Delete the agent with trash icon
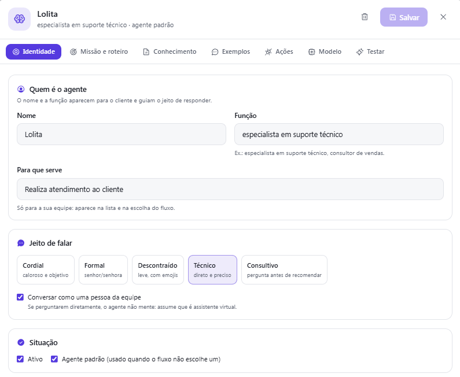The width and height of the screenshot is (460, 377). [365, 17]
